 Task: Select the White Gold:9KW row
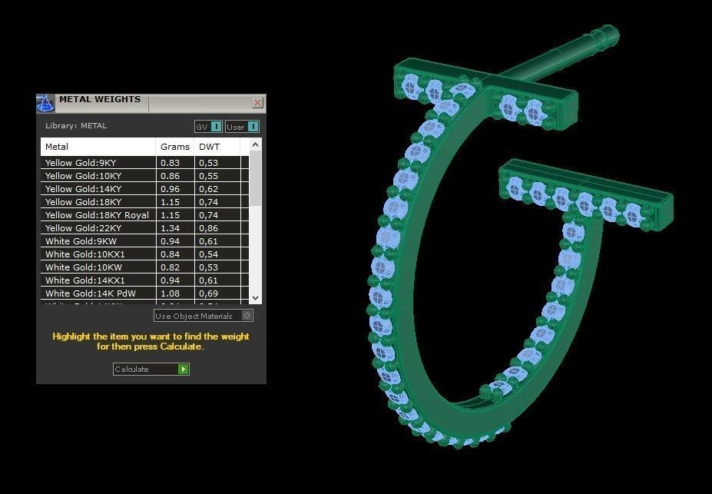click(x=145, y=241)
